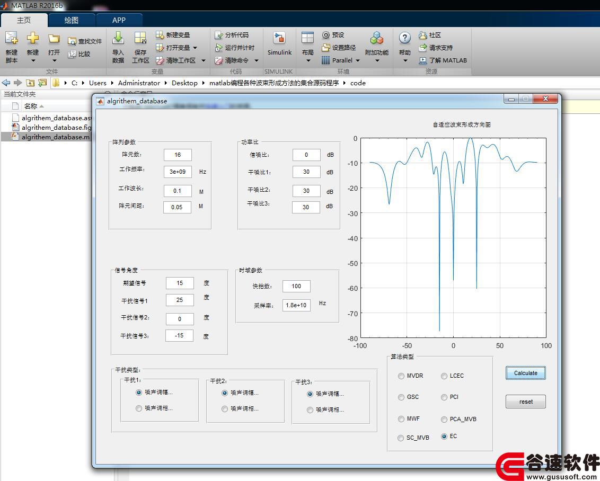Select the GSC algorithm radio button
Viewport: 600px width, 481px height.
(401, 397)
